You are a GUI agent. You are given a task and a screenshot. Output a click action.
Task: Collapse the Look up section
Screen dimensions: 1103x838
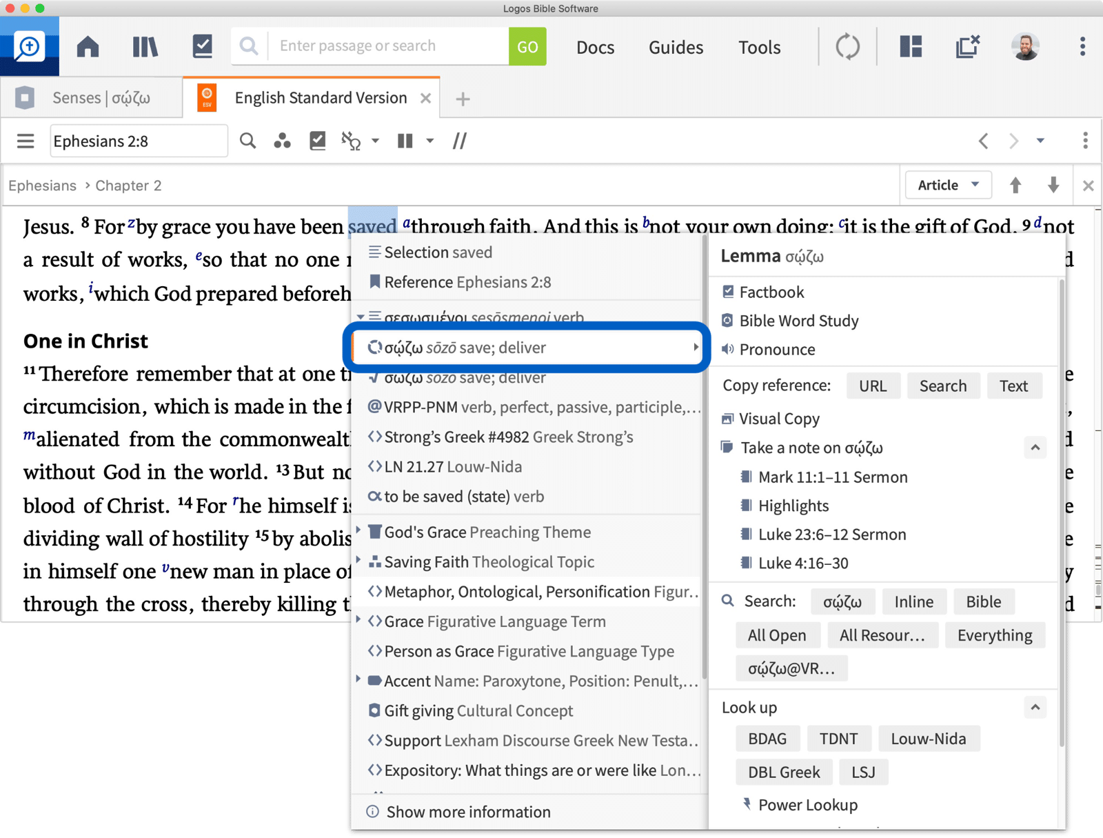1035,708
